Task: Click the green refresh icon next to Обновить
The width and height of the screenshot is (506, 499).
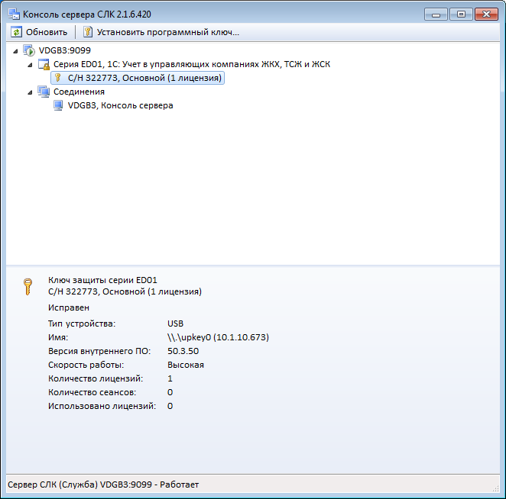Action: click(x=16, y=32)
